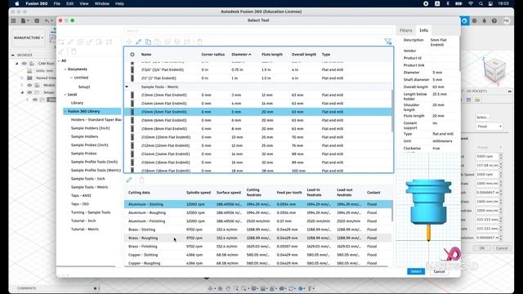This screenshot has width=523, height=294.
Task: Select Turning - Sample Tools library
Action: [x=91, y=212]
